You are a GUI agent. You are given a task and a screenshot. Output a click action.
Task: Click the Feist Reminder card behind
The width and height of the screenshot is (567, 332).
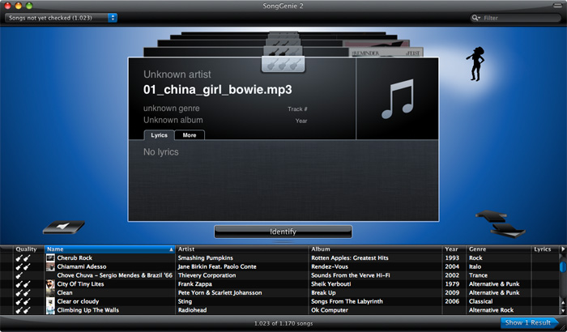point(386,53)
